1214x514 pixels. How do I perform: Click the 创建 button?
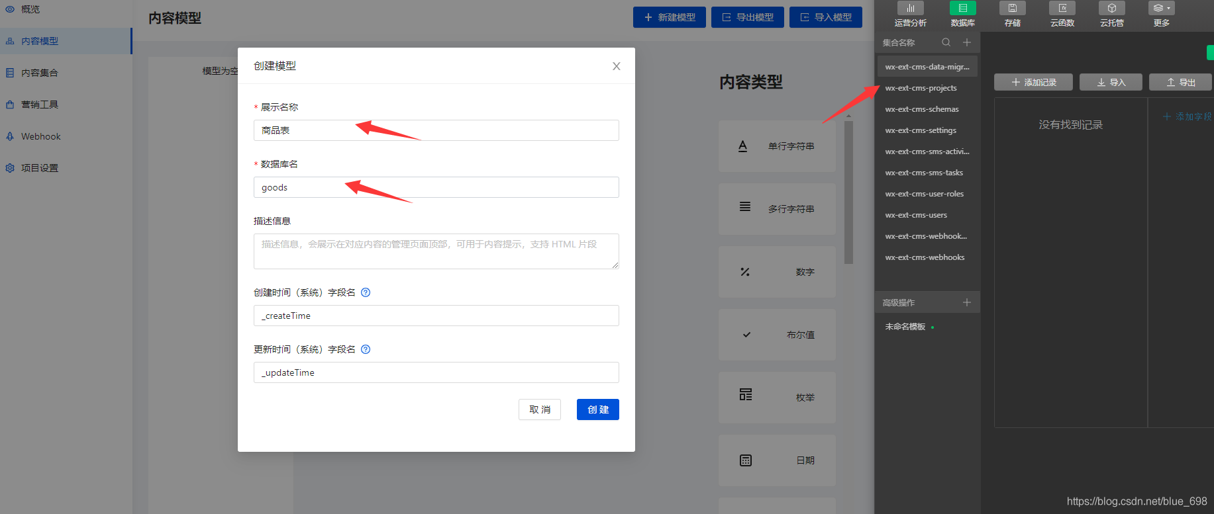pos(598,409)
